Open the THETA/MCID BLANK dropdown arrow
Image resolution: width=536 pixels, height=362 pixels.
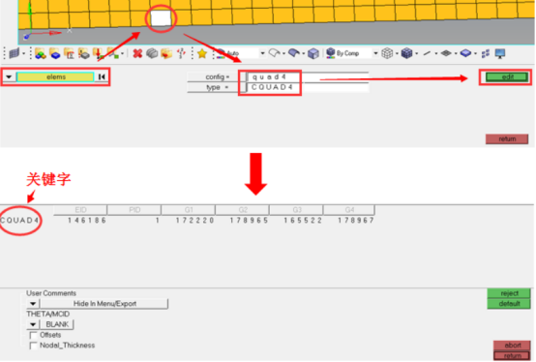tap(33, 324)
